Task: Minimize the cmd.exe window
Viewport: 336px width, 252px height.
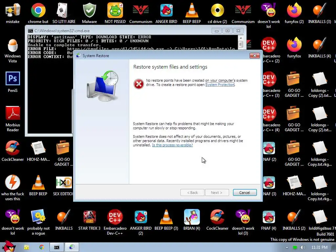Action: pos(217,31)
